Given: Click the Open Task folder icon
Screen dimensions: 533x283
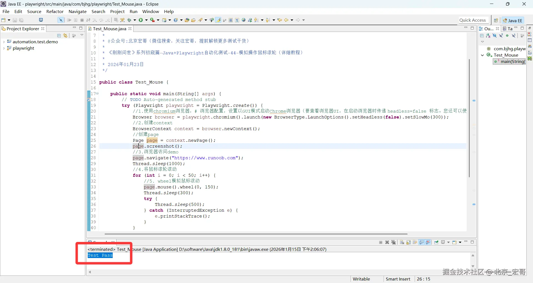Looking at the screenshot, I should (x=193, y=20).
